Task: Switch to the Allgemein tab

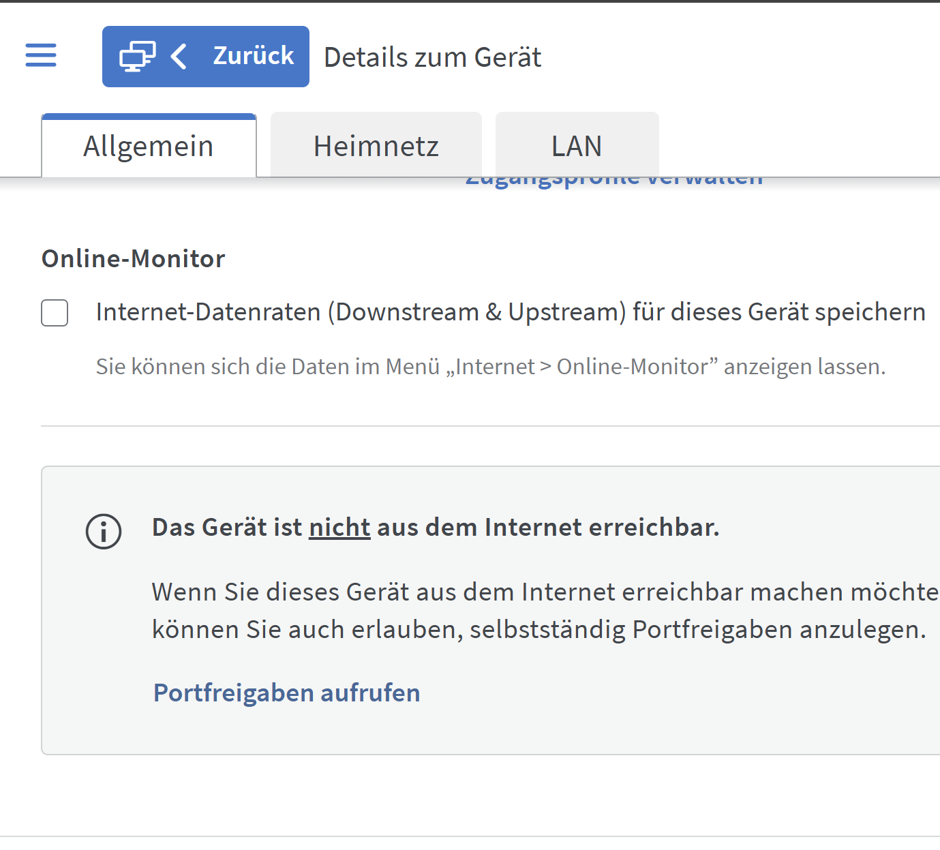Action: [149, 147]
